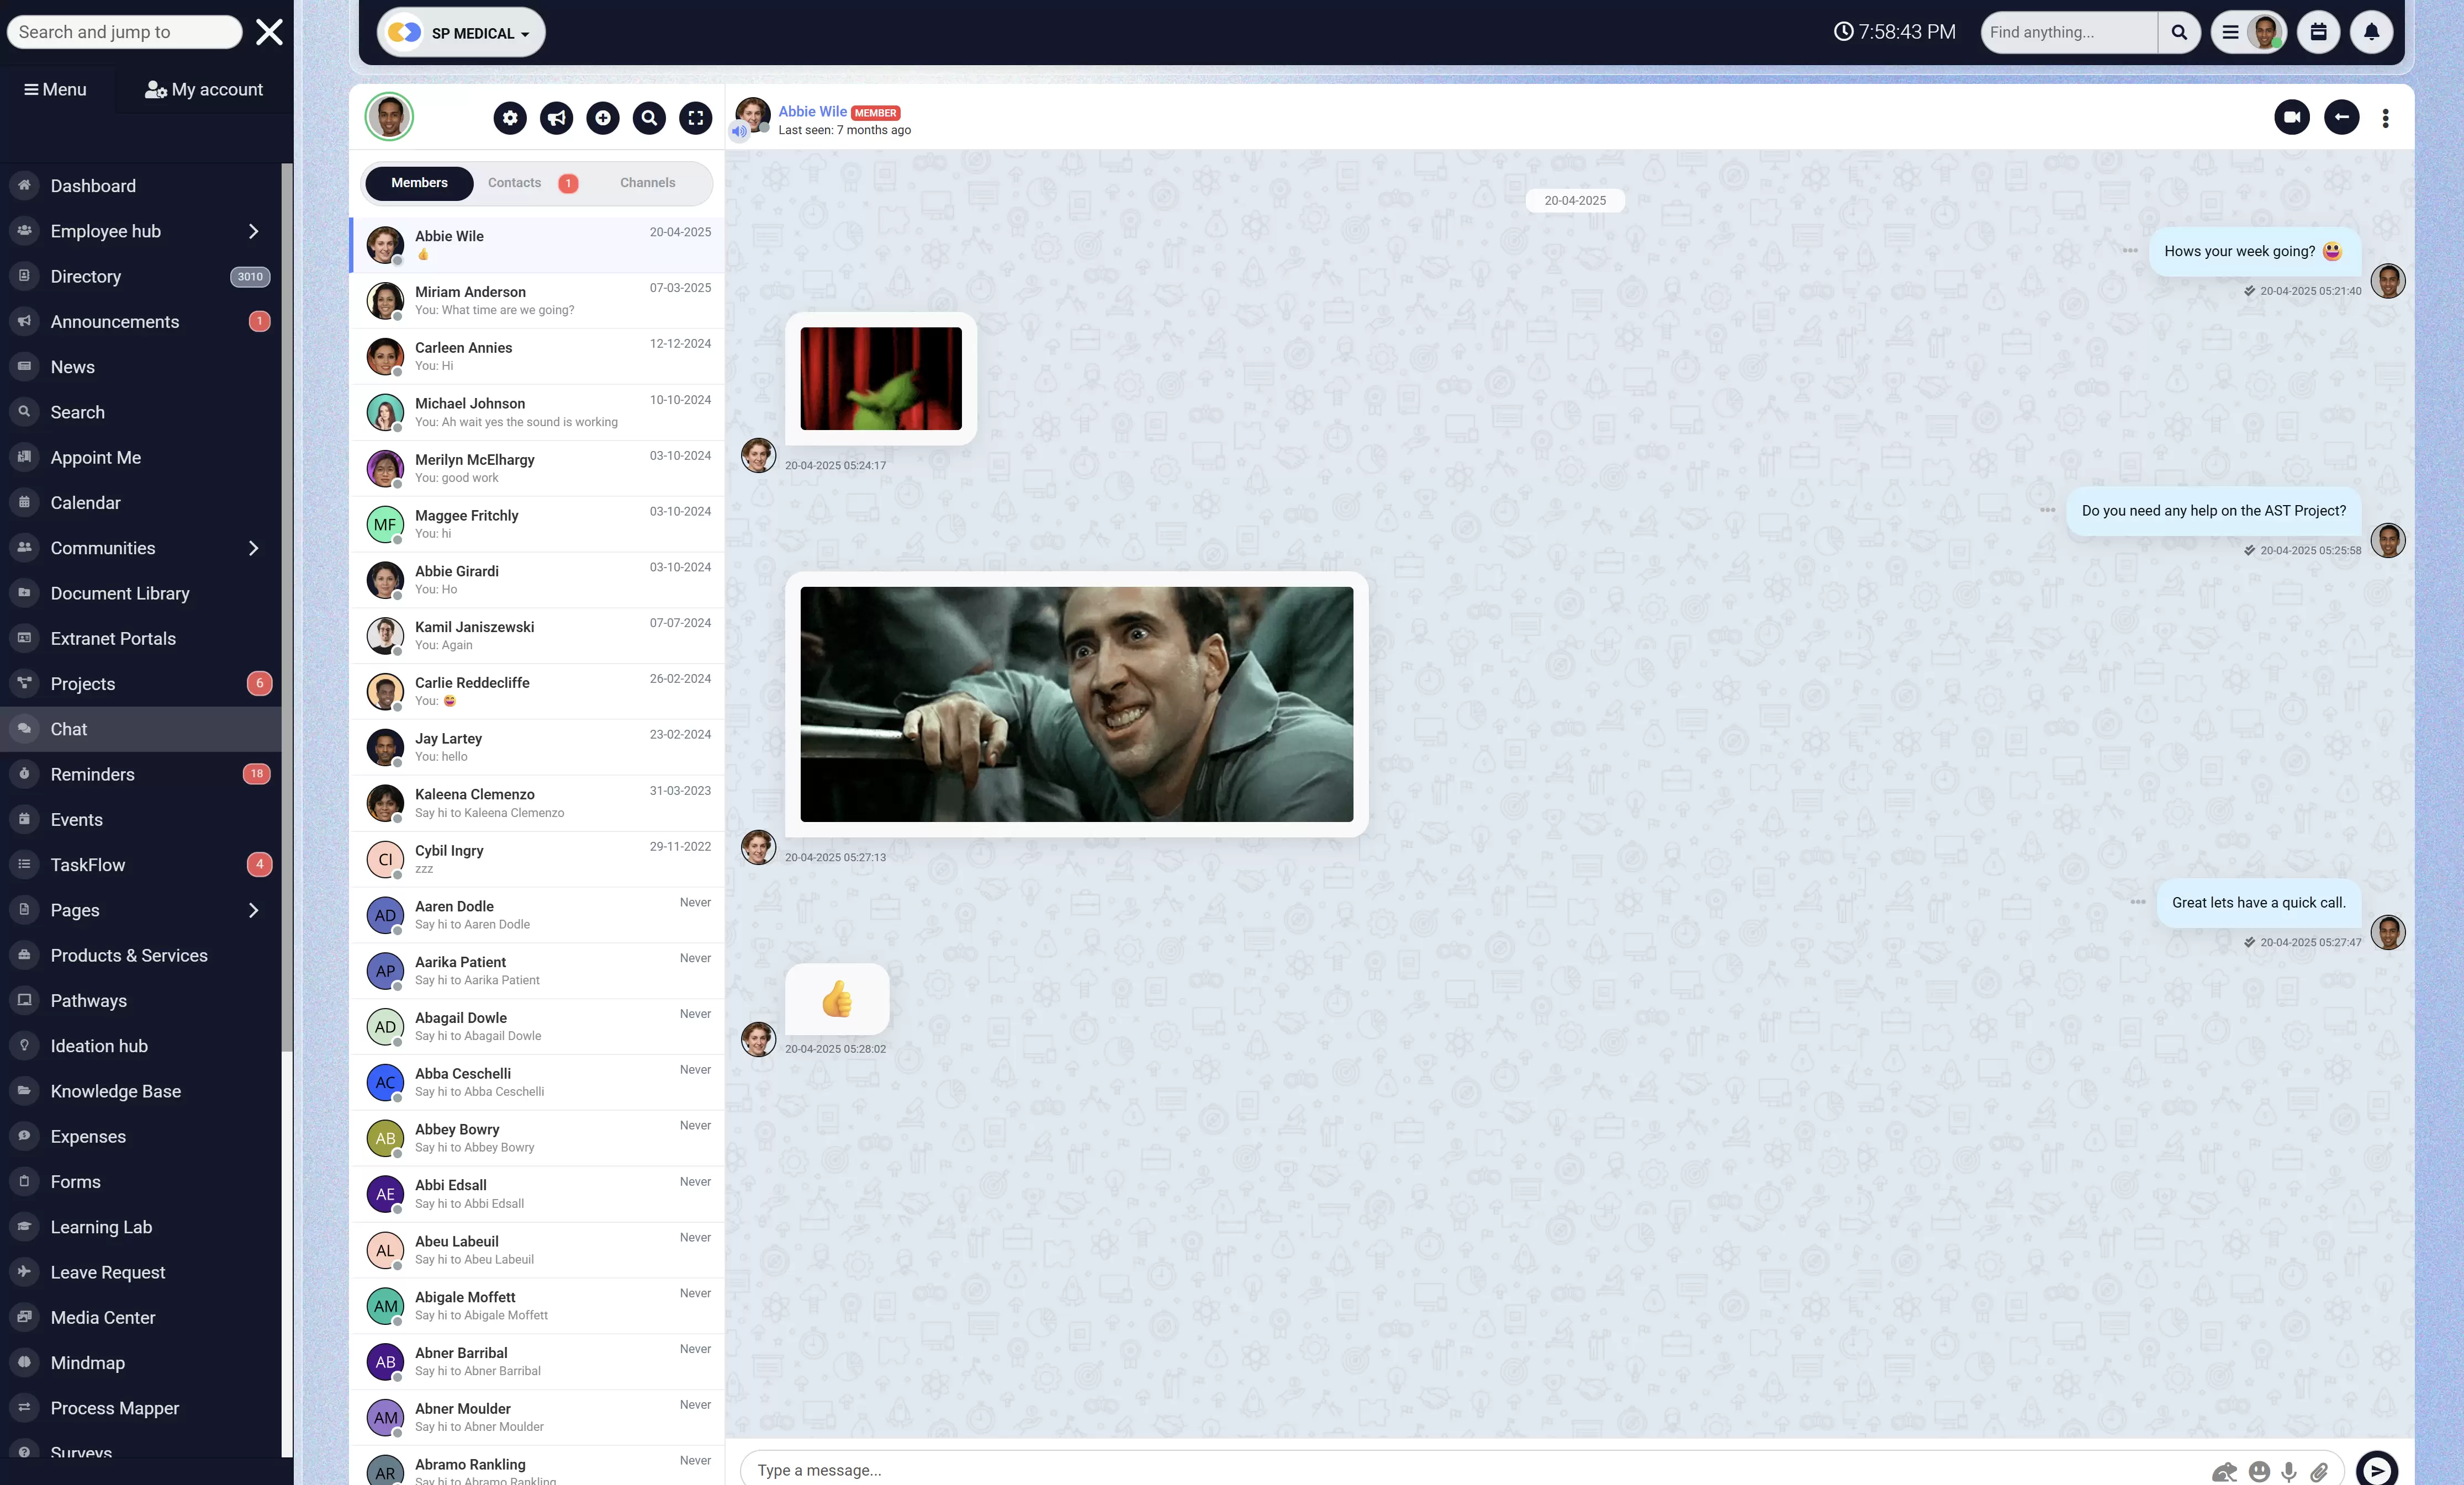
Task: Switch to the Contacts tab
Action: click(514, 183)
